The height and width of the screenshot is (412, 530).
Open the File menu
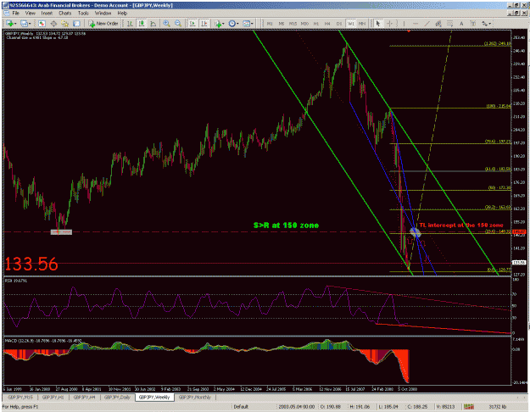[15, 14]
